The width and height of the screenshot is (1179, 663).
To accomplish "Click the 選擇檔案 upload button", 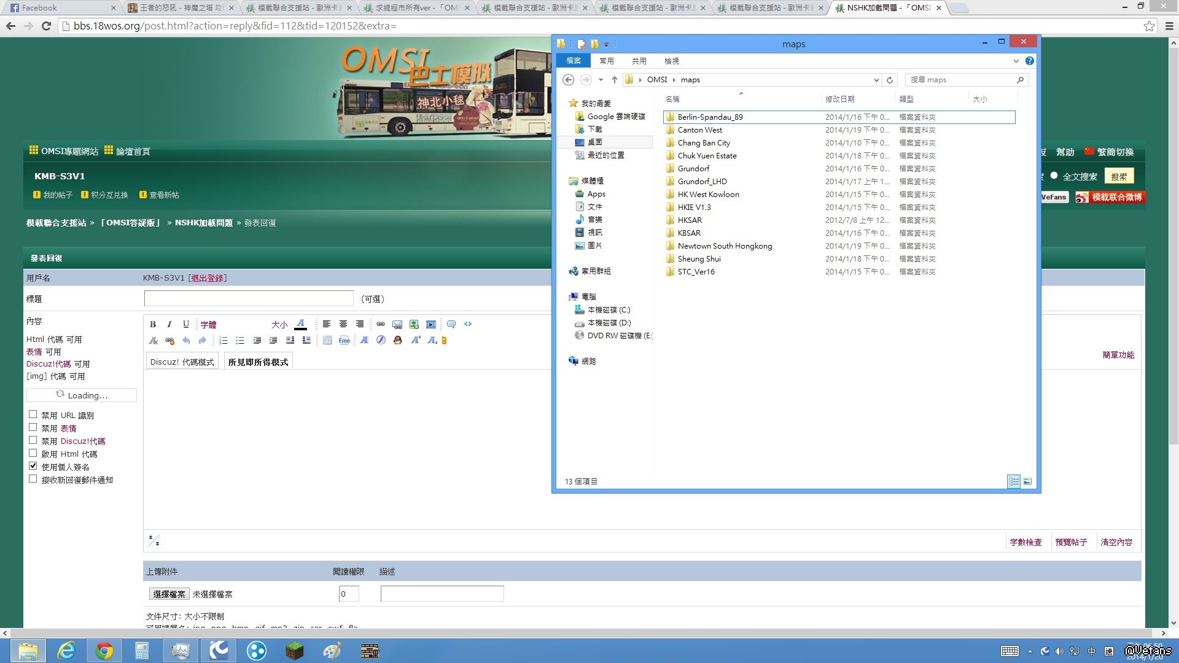I will click(x=169, y=594).
